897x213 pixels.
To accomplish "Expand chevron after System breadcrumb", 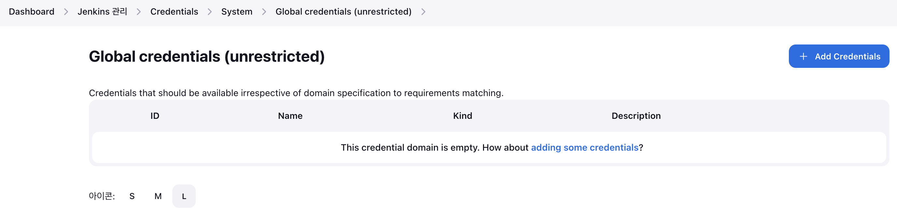I will pyautogui.click(x=264, y=12).
